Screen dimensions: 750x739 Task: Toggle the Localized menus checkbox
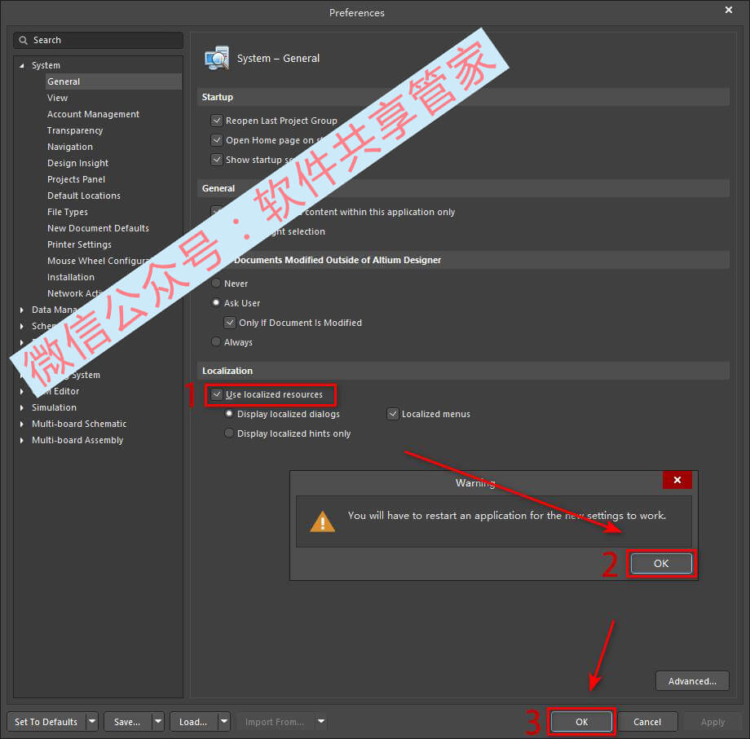tap(393, 414)
